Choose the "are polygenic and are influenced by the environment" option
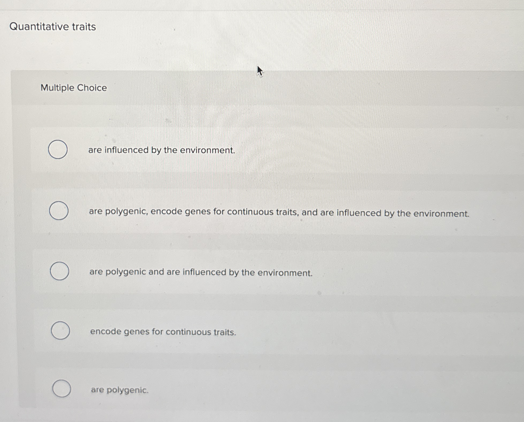 point(60,271)
